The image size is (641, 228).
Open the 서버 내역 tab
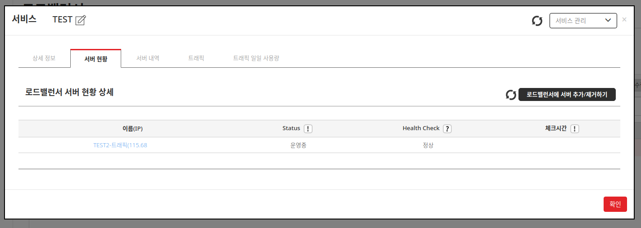148,58
